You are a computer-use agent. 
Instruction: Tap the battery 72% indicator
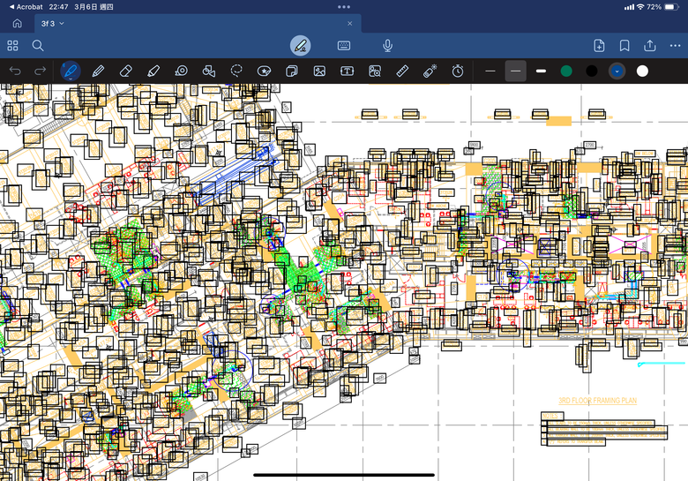tap(662, 7)
